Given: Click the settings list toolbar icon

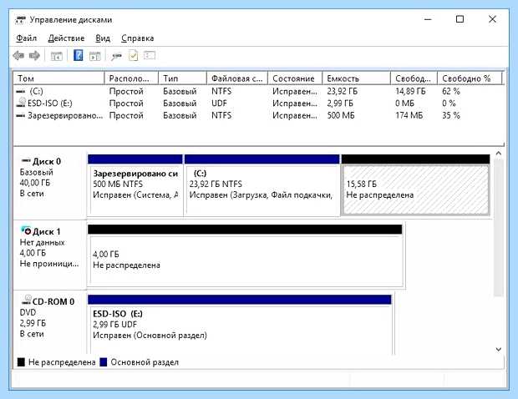Looking at the screenshot, I should (150, 55).
